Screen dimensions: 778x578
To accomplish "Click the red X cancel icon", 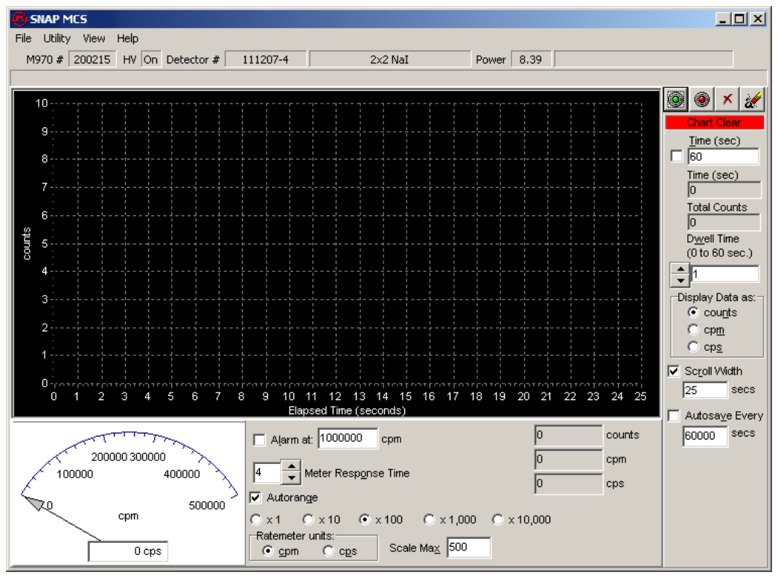I will coord(727,100).
